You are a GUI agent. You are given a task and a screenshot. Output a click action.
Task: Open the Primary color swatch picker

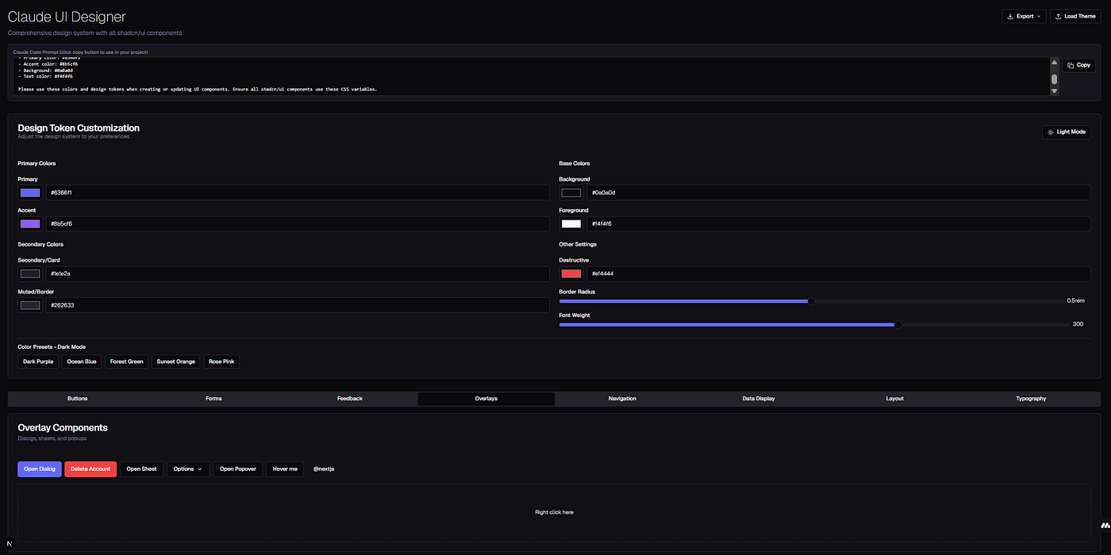(x=30, y=193)
